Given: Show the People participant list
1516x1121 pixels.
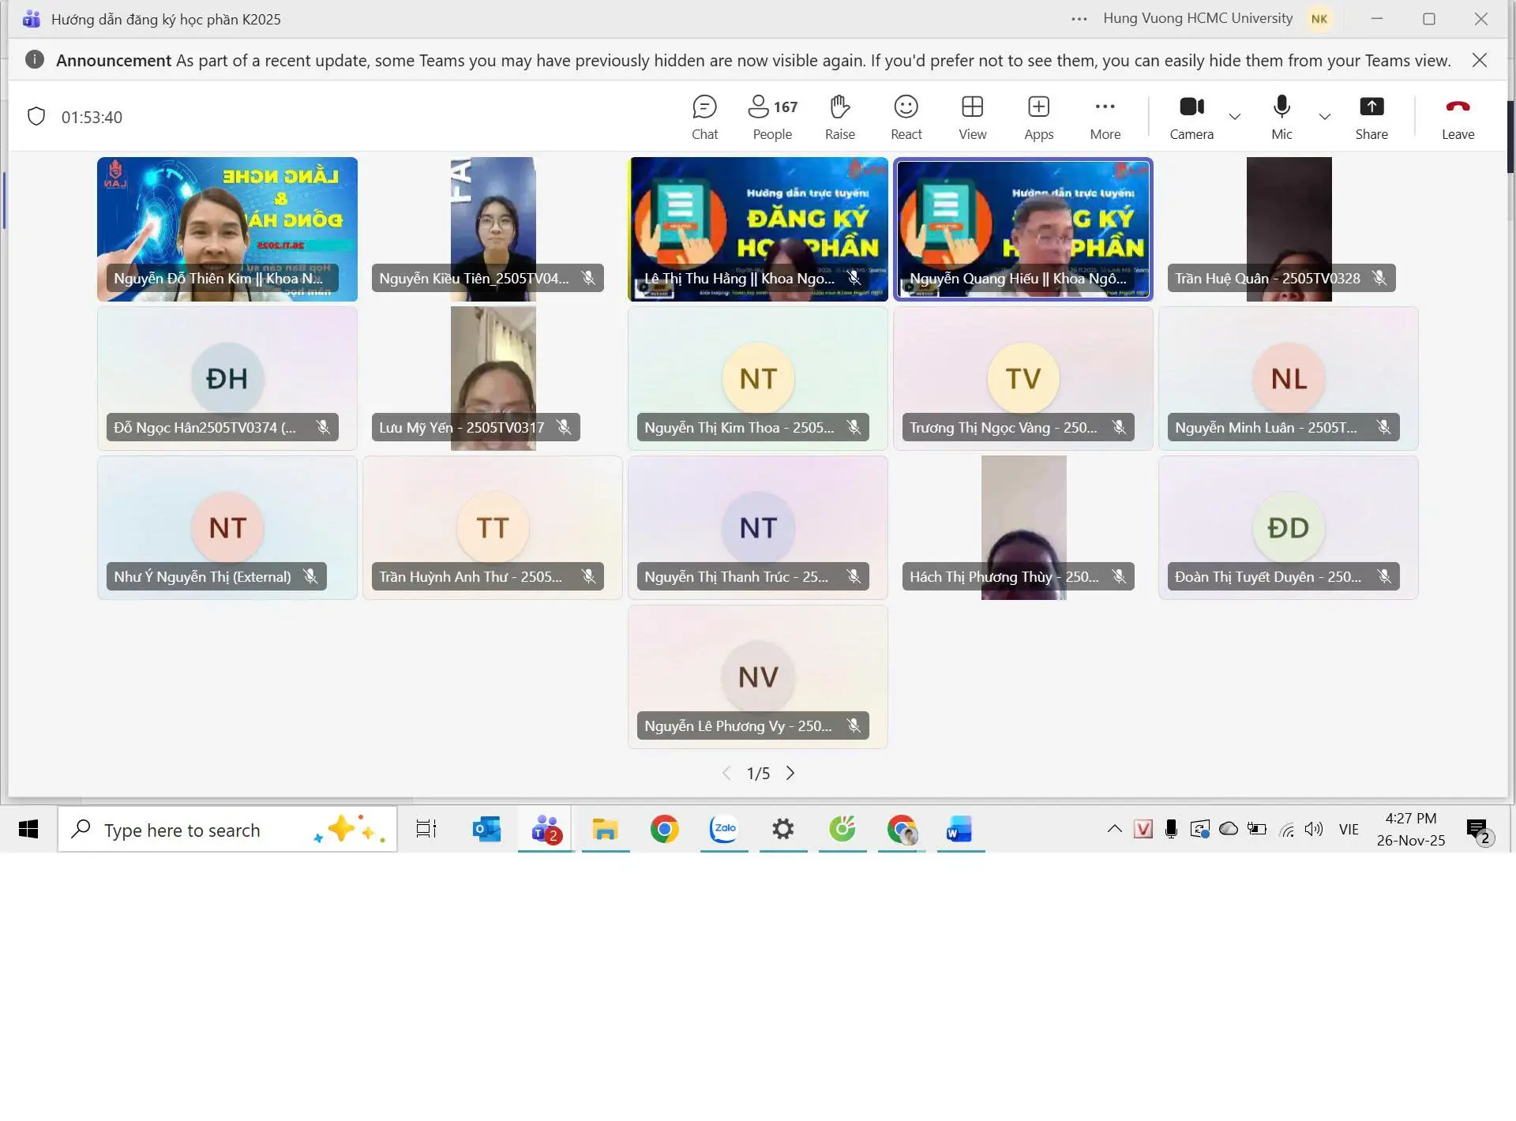Looking at the screenshot, I should click(x=771, y=117).
